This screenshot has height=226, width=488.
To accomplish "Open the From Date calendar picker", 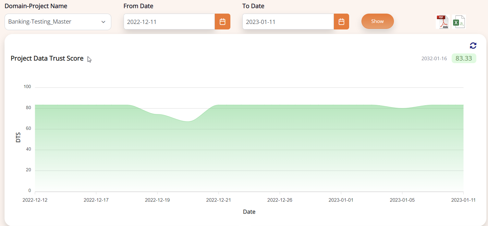I will pyautogui.click(x=223, y=22).
